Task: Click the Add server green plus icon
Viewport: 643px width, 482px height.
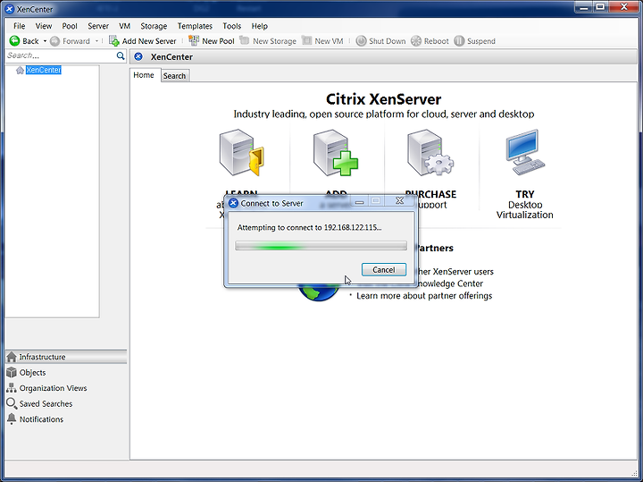Action: click(x=336, y=152)
